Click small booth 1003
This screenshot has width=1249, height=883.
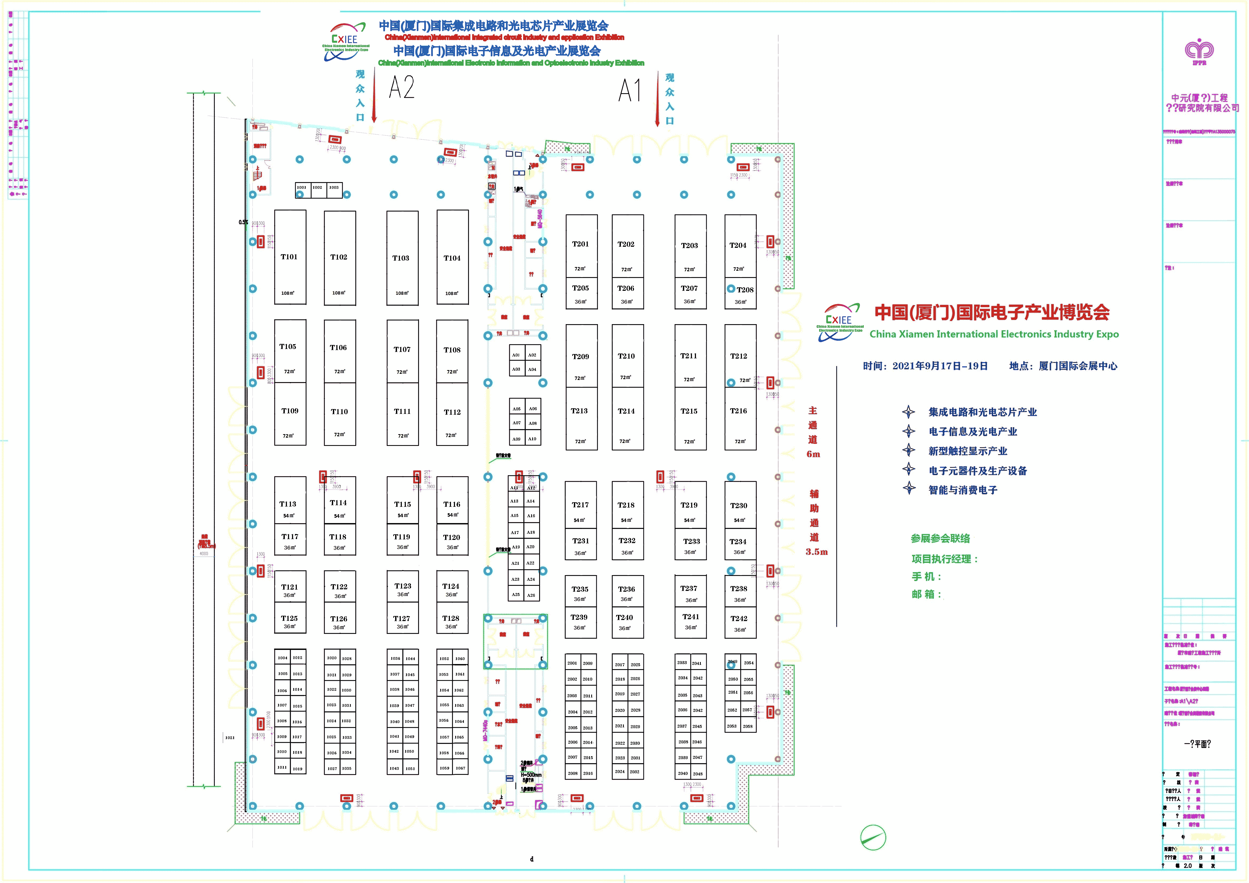(334, 190)
